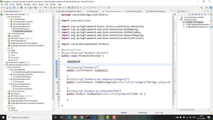Viewport: 213px width, 120px height.
Task: Click the Outline horizontal scrollbar thumb
Action: coord(187,110)
